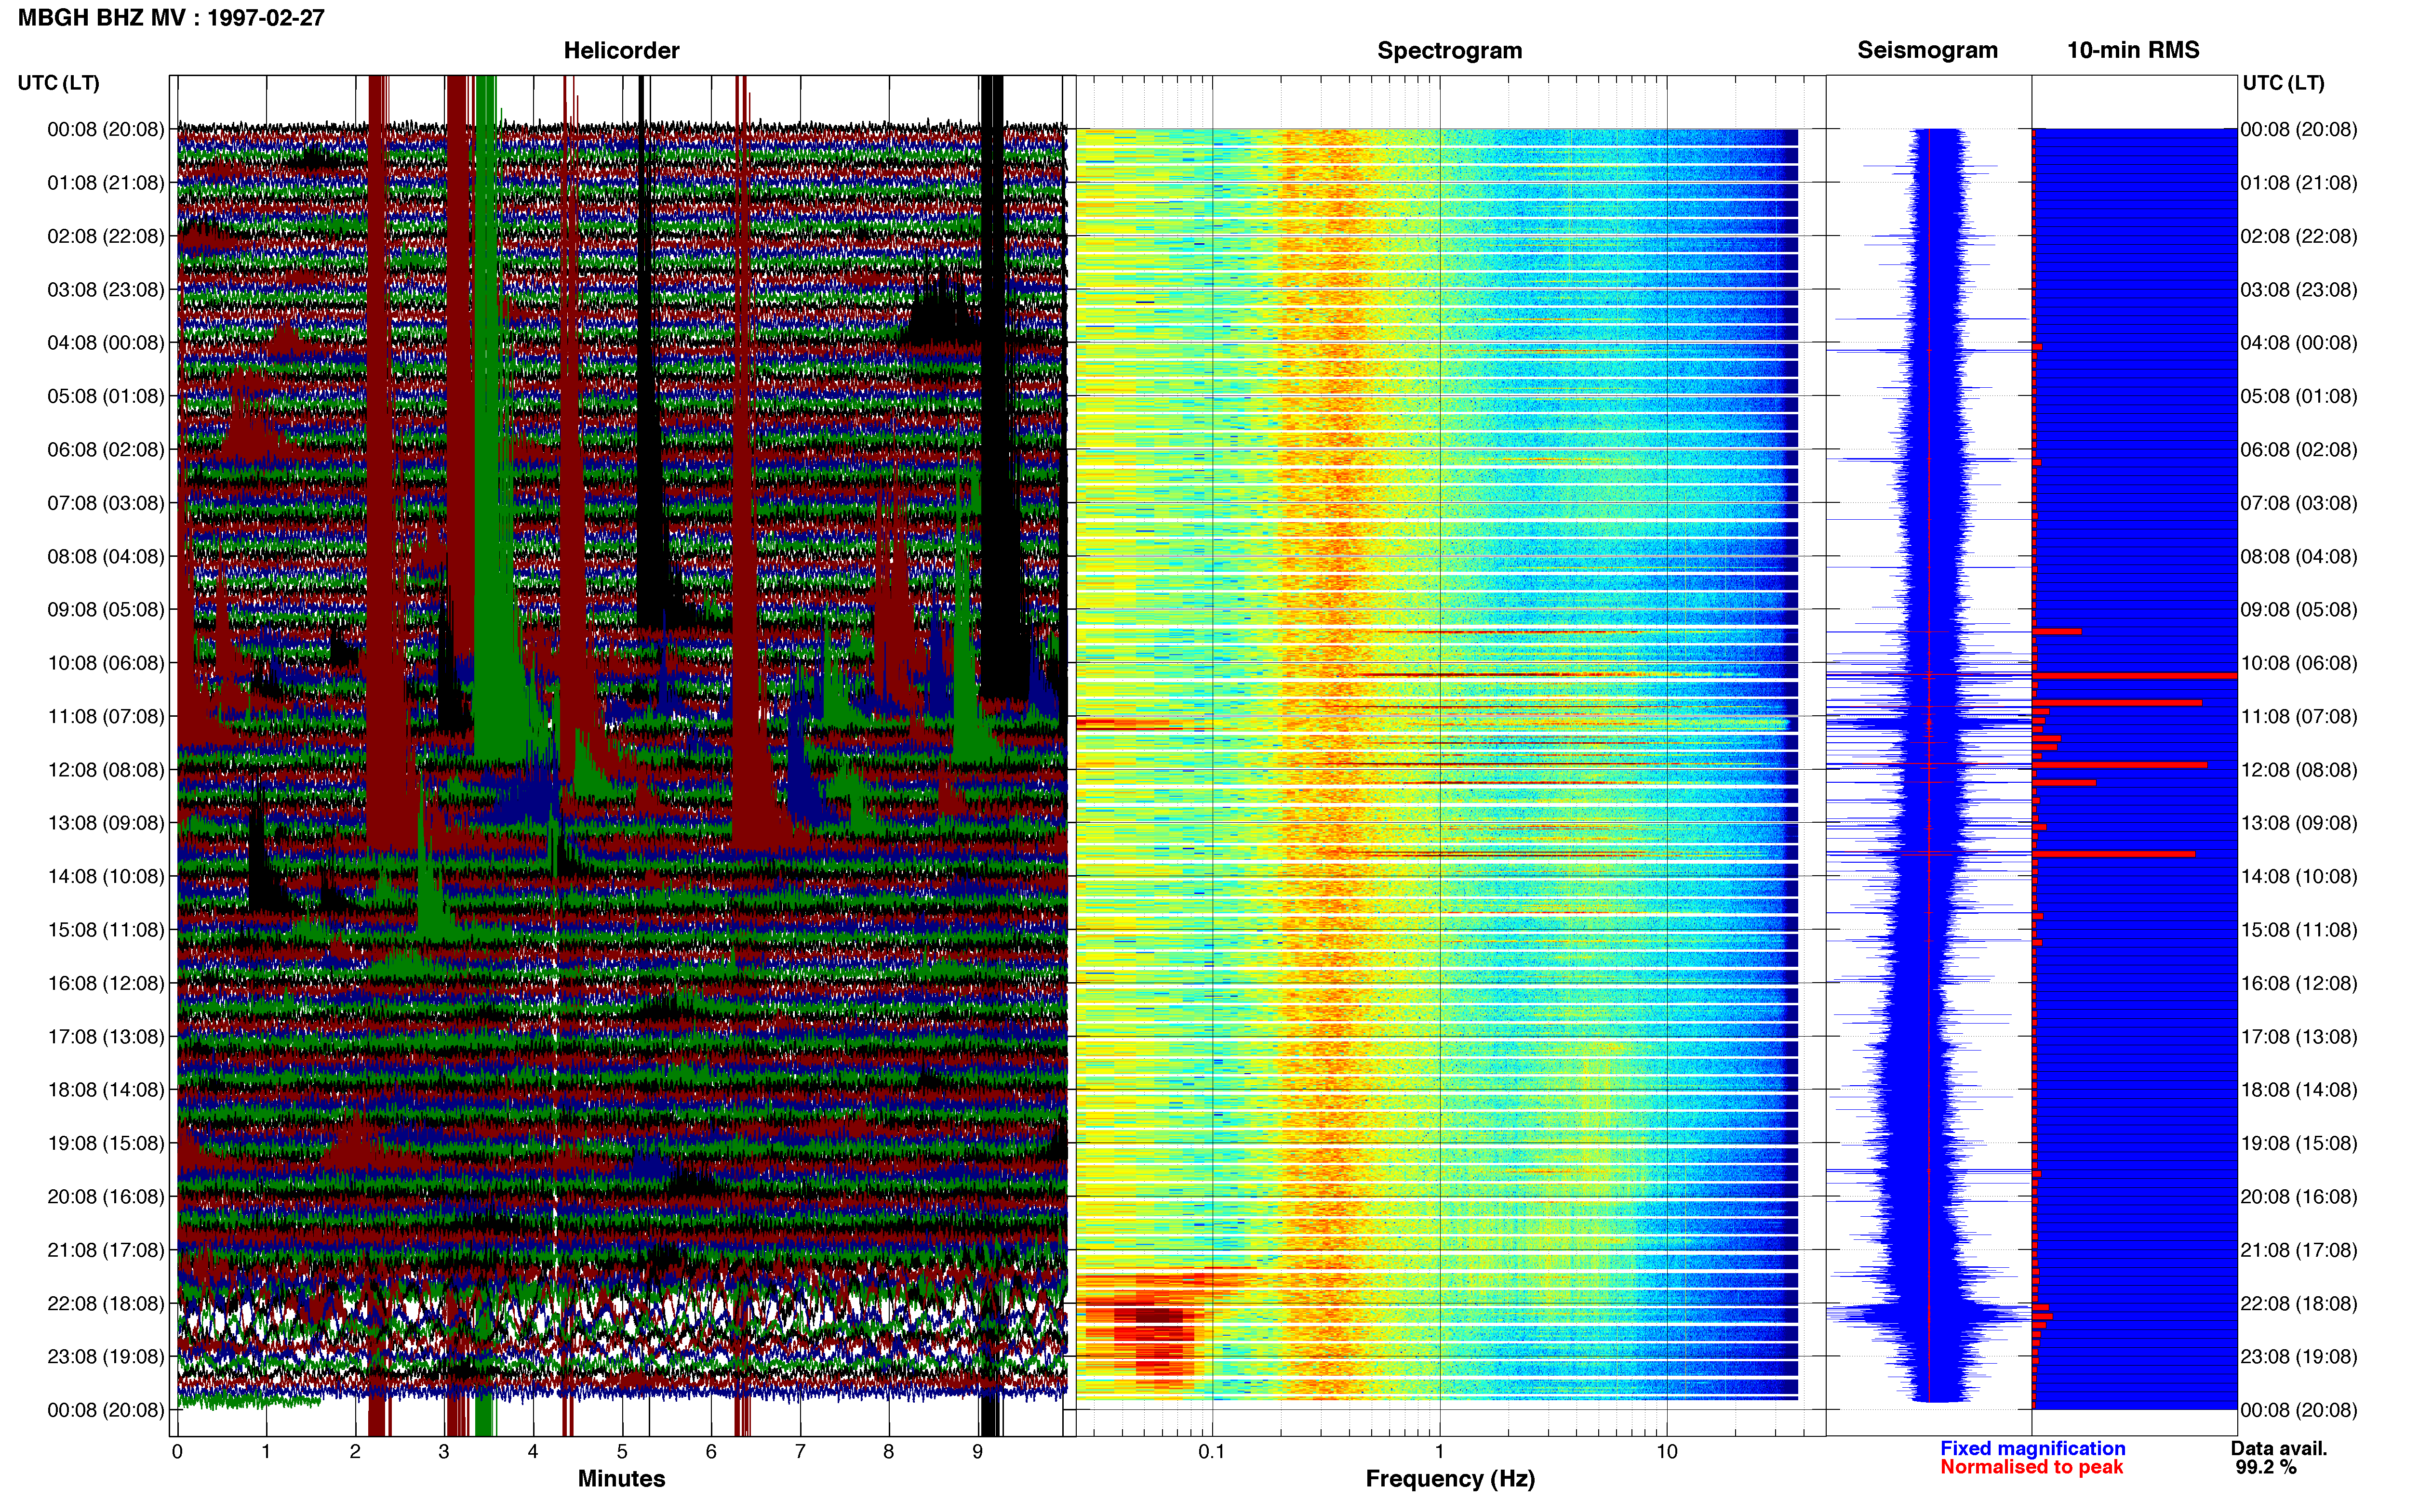Select the '9' tick on the Minutes axis
This screenshot has width=2419, height=1512.
977,1452
